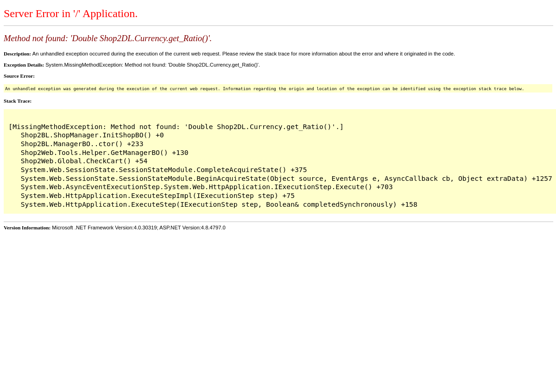
Task: Click the 'Version Information:' label
Action: [x=27, y=228]
